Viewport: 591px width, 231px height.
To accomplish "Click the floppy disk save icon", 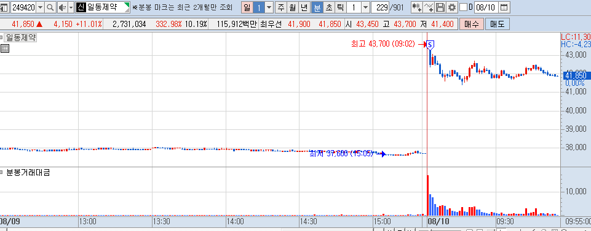I will [x=440, y=7].
